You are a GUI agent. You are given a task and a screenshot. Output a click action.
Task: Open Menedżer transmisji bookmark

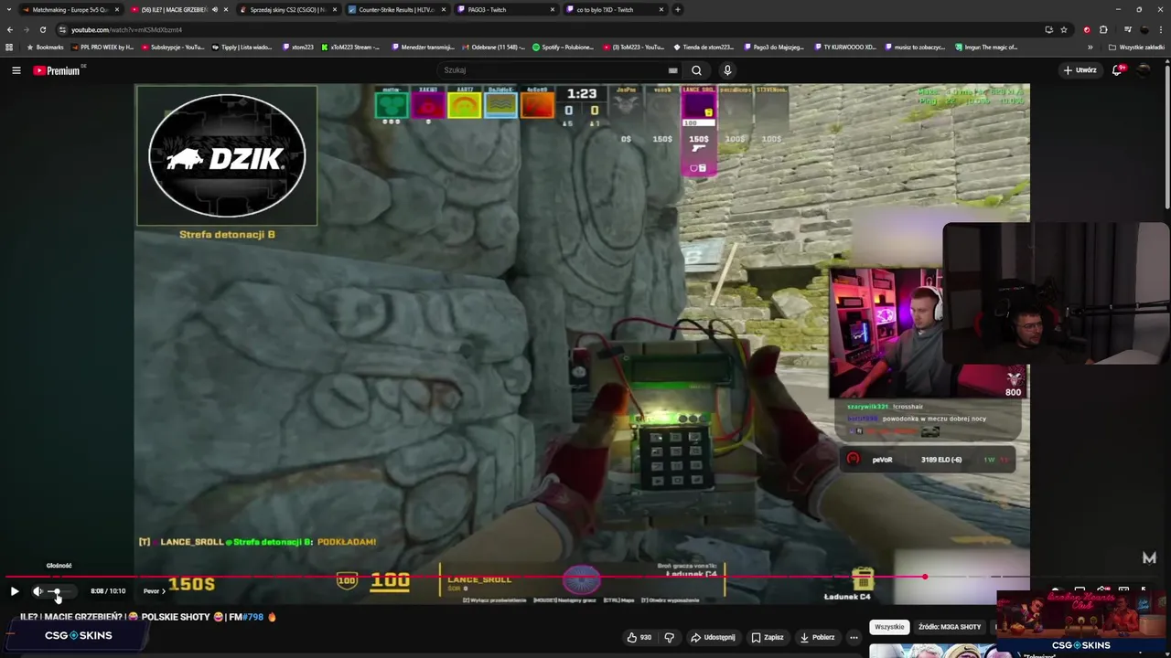[424, 48]
